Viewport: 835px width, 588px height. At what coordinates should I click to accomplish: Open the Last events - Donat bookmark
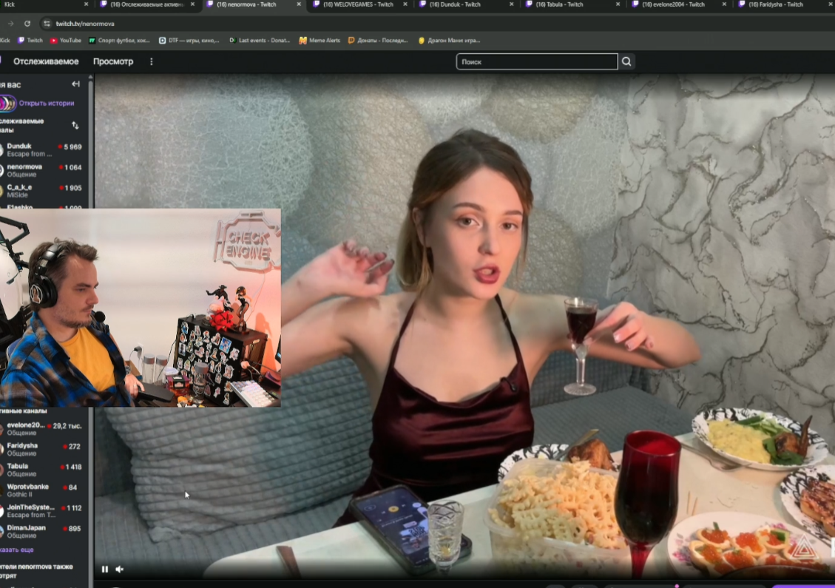(260, 41)
